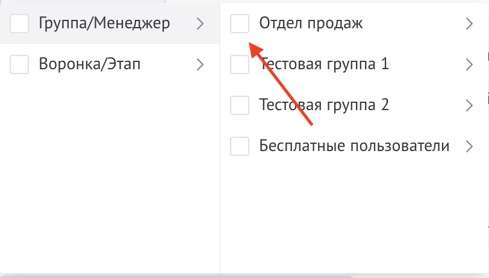Select the Тестовая группа 1 checkbox
489x278 pixels.
tap(240, 64)
